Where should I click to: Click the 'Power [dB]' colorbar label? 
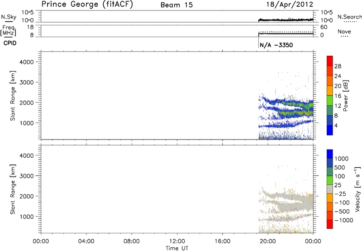[345, 96]
